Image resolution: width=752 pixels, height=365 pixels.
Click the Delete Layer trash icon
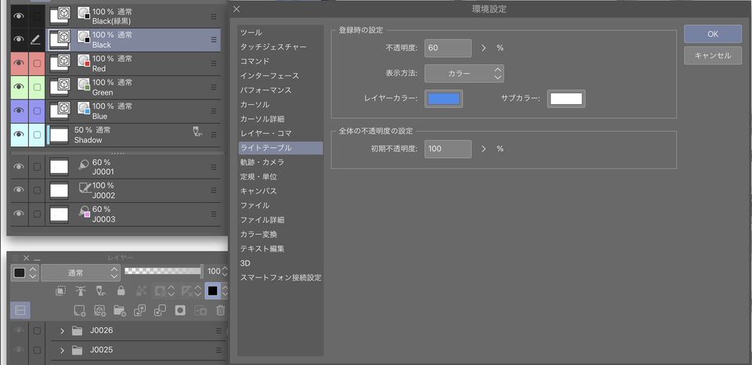(x=221, y=310)
